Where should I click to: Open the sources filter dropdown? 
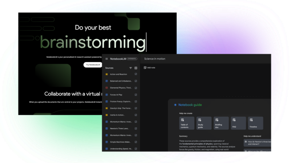(x=131, y=68)
